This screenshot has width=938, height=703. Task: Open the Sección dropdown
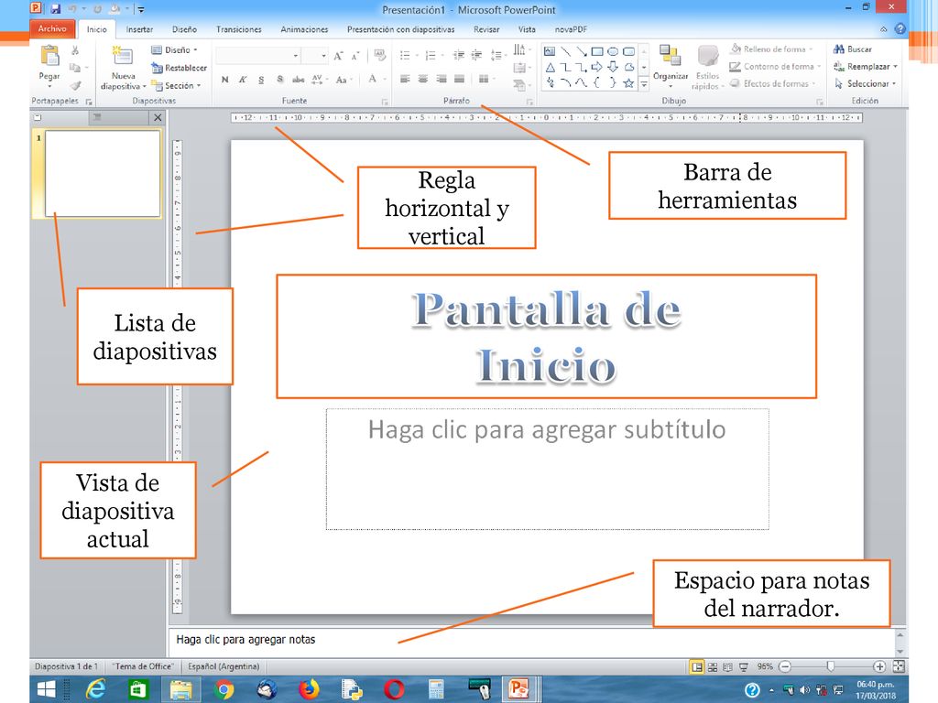pyautogui.click(x=176, y=85)
